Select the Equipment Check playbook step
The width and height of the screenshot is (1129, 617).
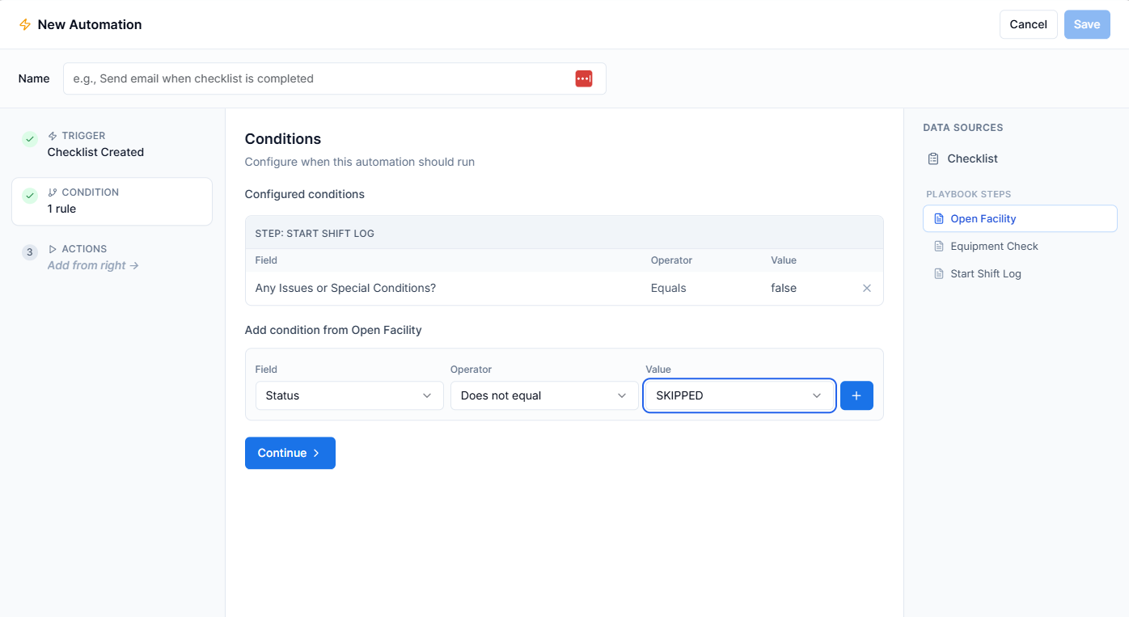(x=993, y=246)
